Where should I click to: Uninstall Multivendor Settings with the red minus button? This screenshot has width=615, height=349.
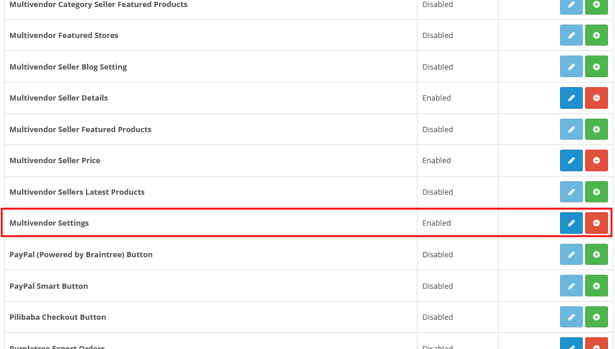coord(596,223)
